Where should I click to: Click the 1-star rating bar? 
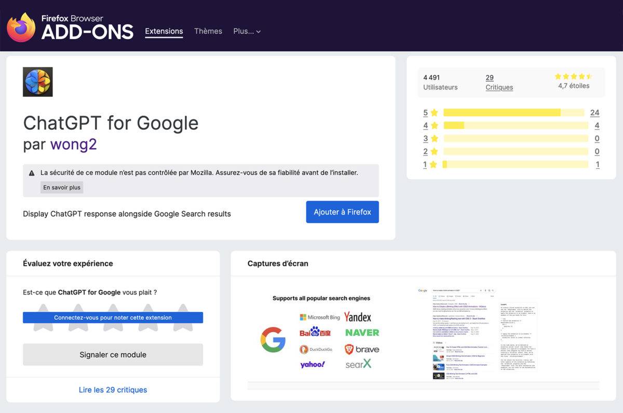coord(516,165)
